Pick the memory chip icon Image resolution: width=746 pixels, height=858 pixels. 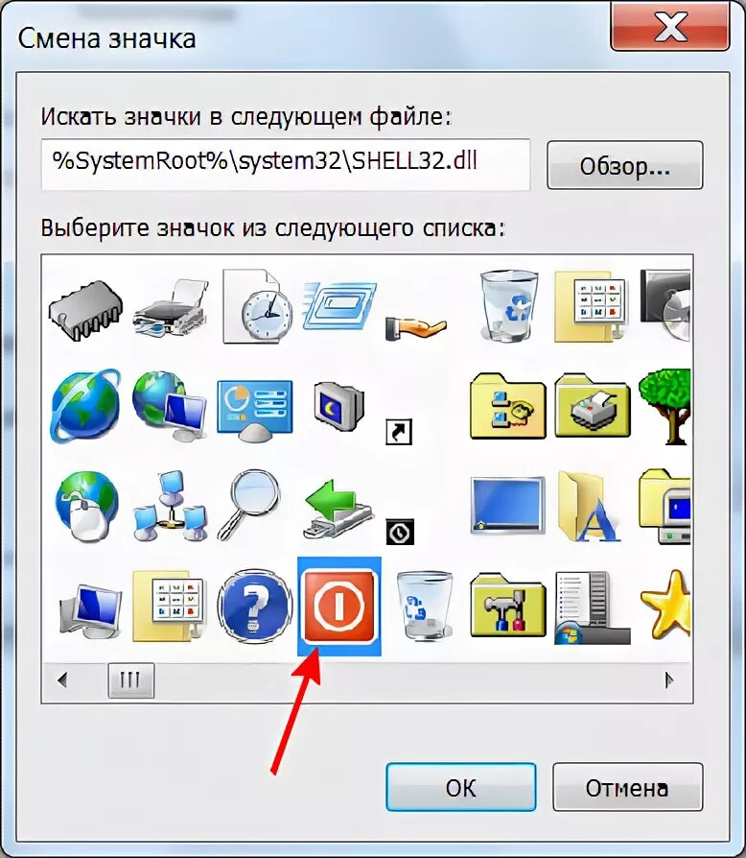point(85,310)
